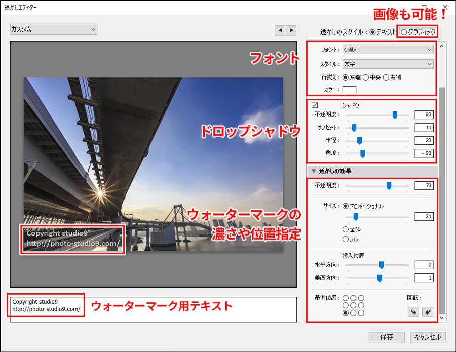
Task: Click the next image arrow button
Action: coord(291,30)
